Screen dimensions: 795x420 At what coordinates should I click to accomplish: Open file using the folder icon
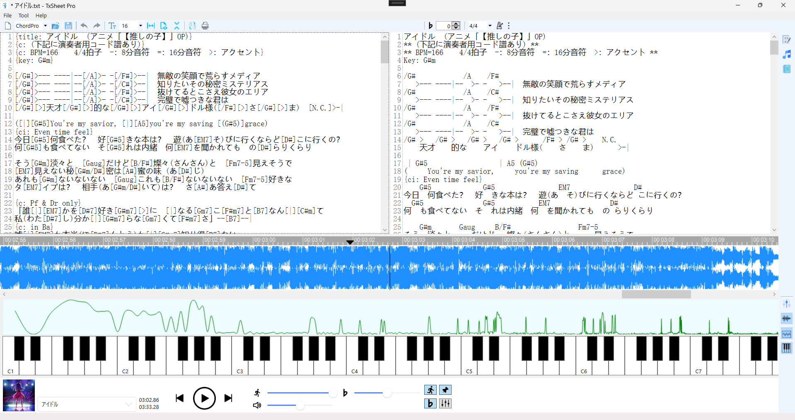tap(56, 26)
